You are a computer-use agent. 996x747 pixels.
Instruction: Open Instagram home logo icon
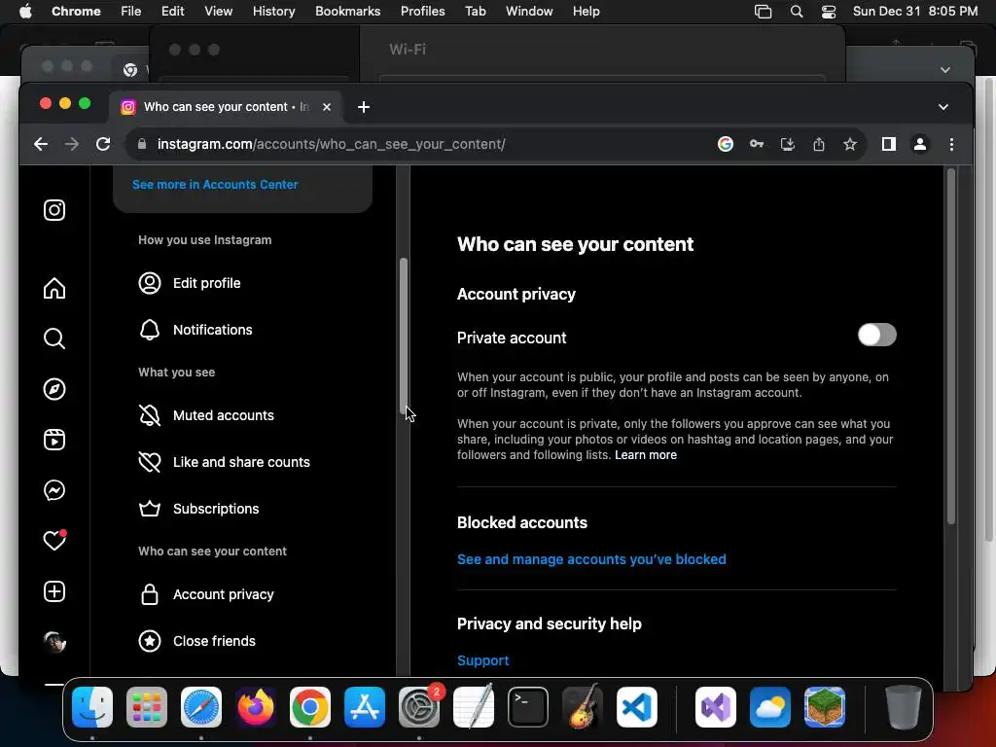coord(54,210)
